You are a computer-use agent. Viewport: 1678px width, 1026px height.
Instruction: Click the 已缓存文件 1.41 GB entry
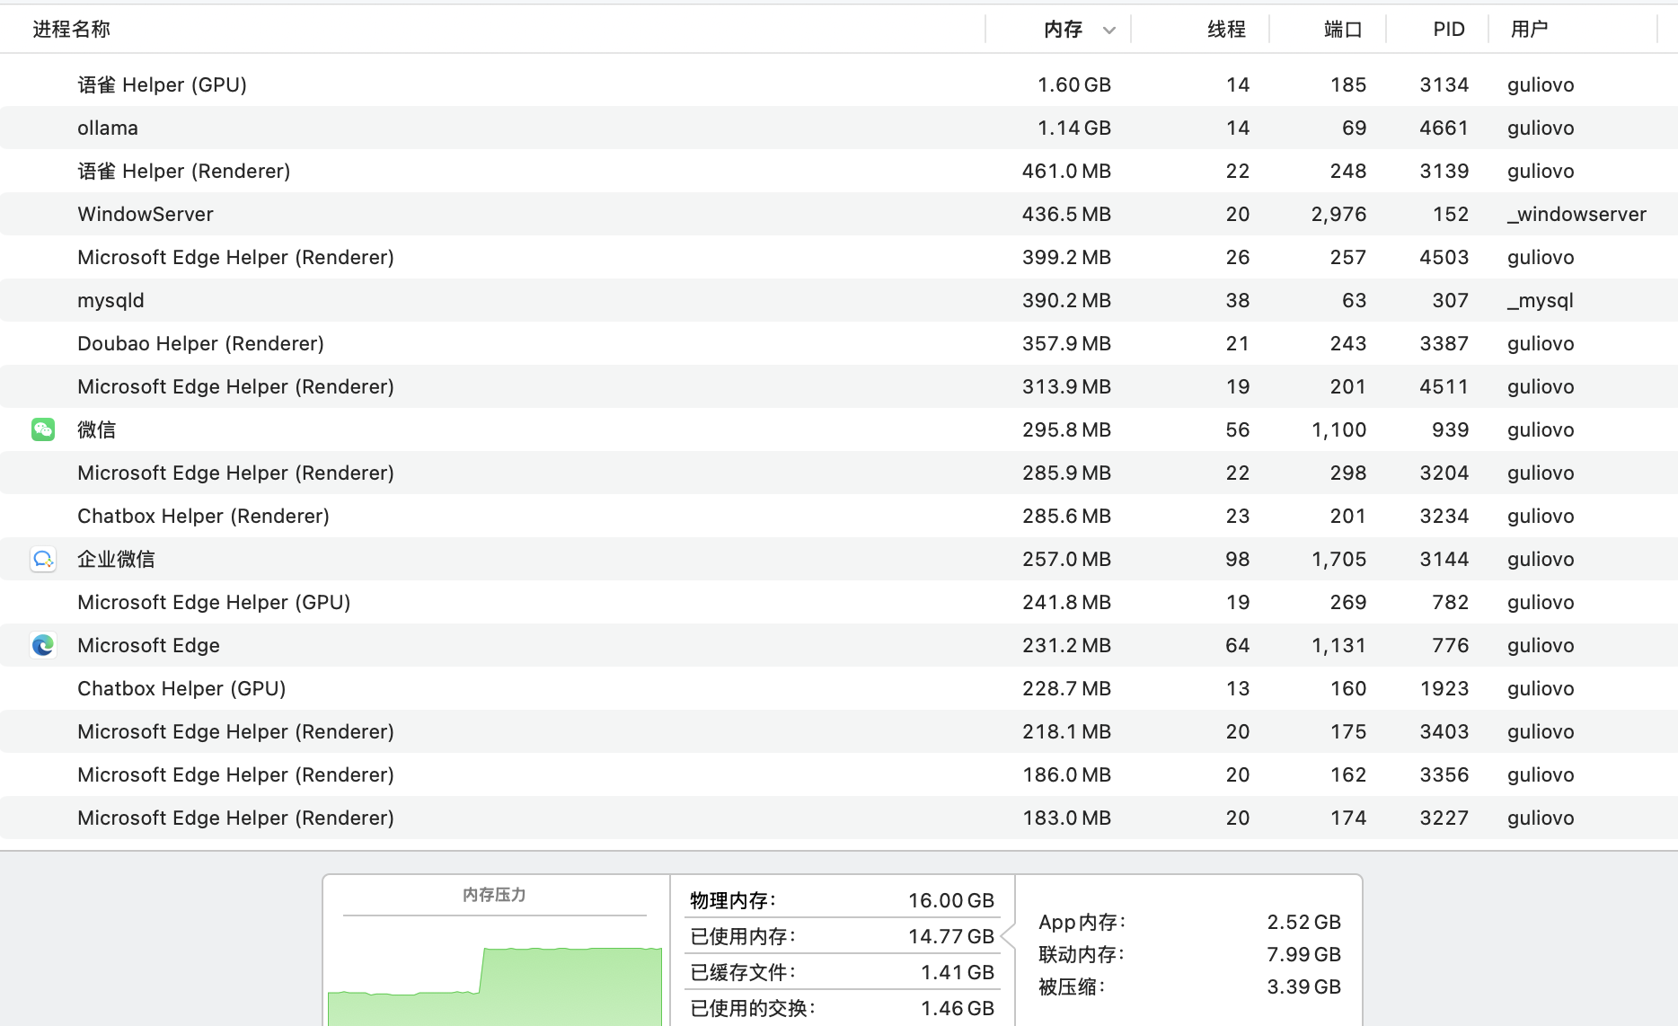click(x=842, y=972)
